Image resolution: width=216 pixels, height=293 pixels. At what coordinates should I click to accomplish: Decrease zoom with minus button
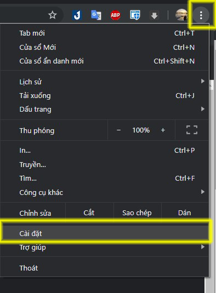coord(118,130)
